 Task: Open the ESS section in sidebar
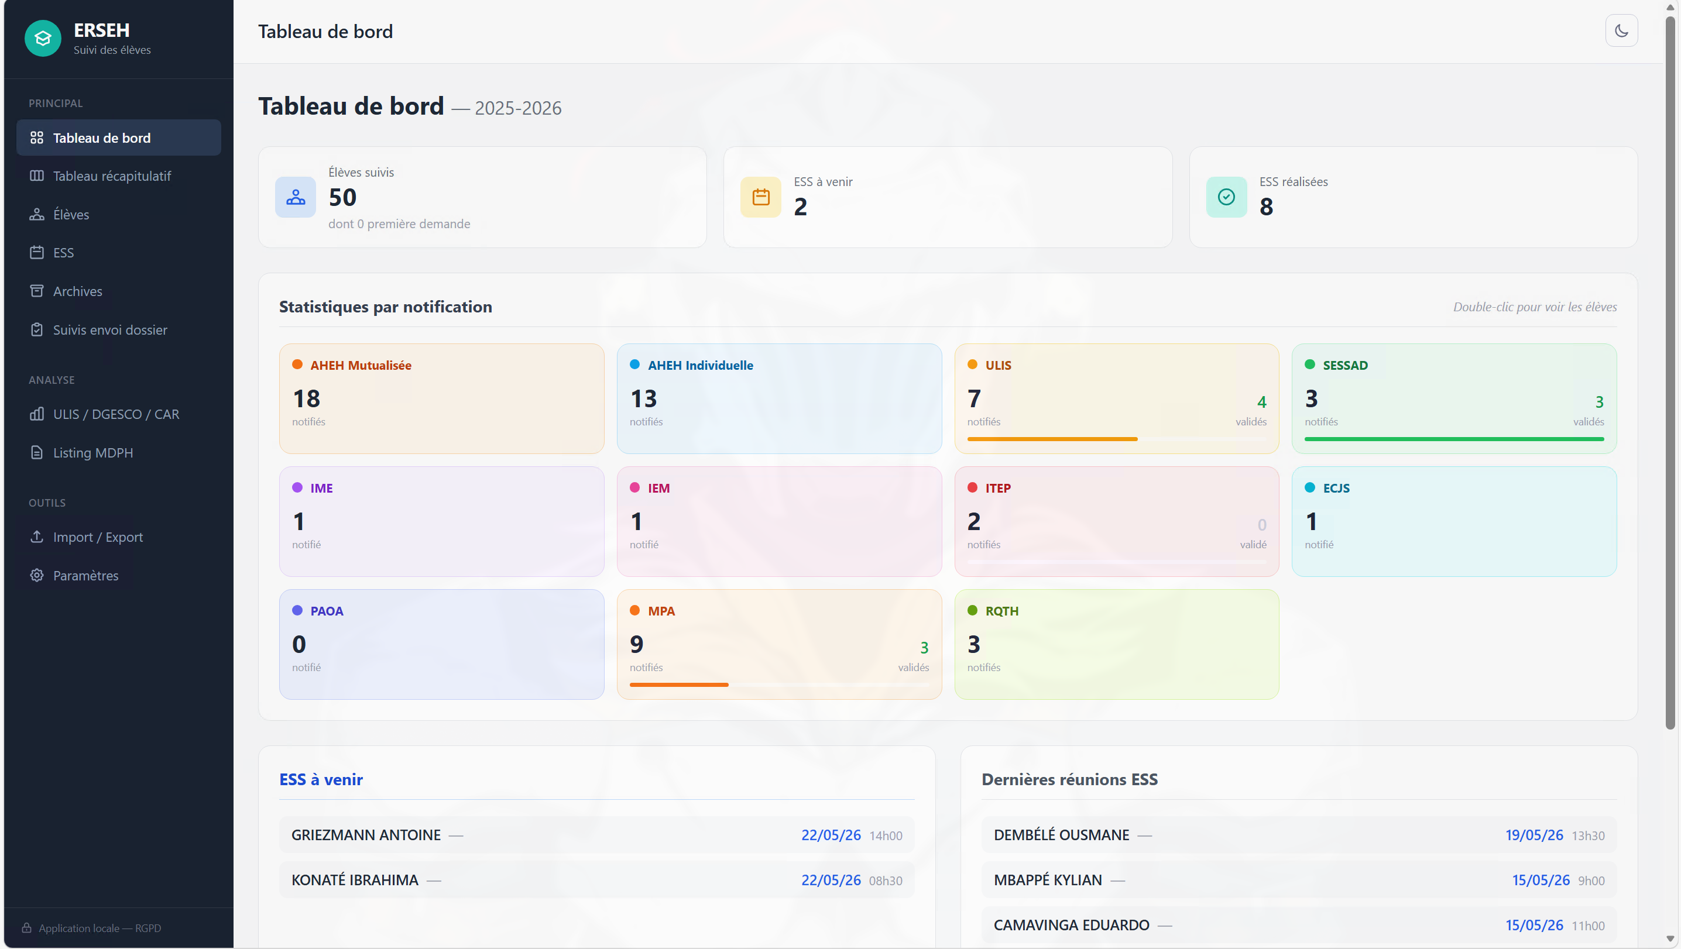[x=119, y=252]
